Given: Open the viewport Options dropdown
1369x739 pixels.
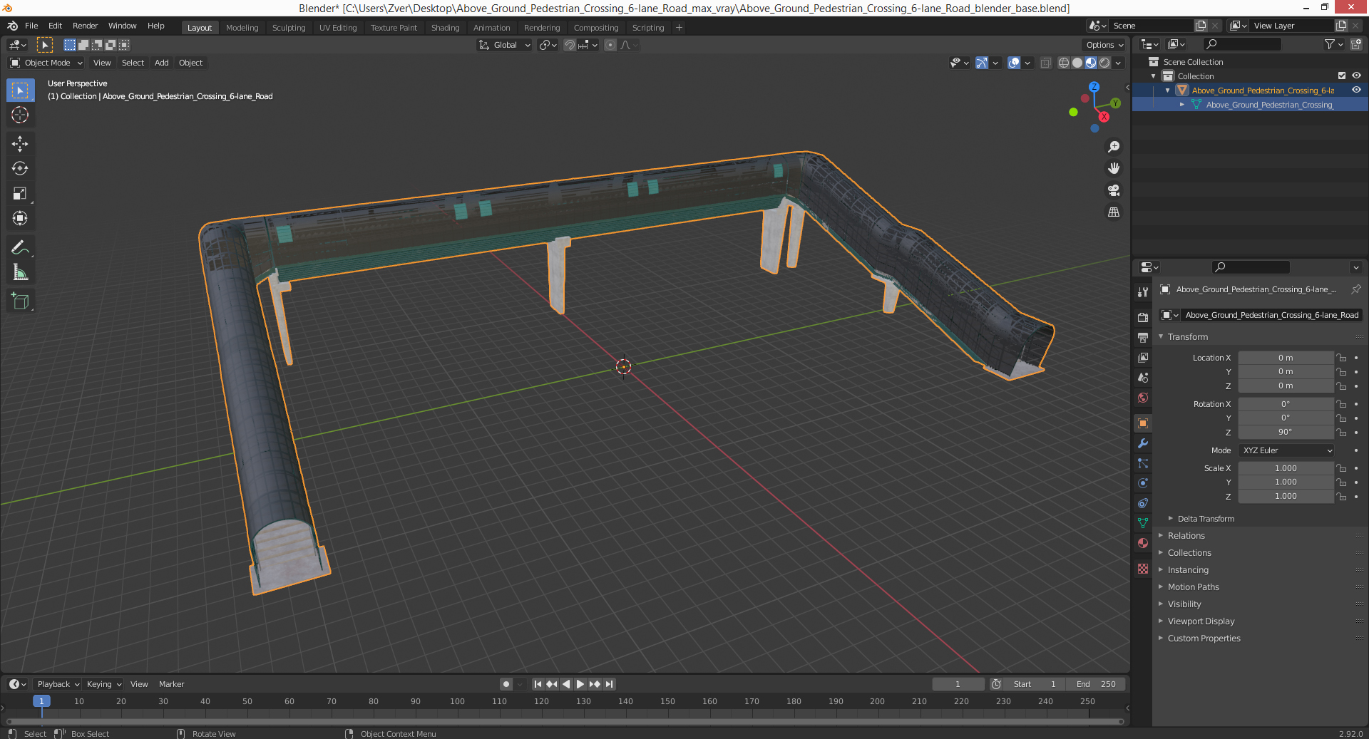Looking at the screenshot, I should [x=1104, y=45].
